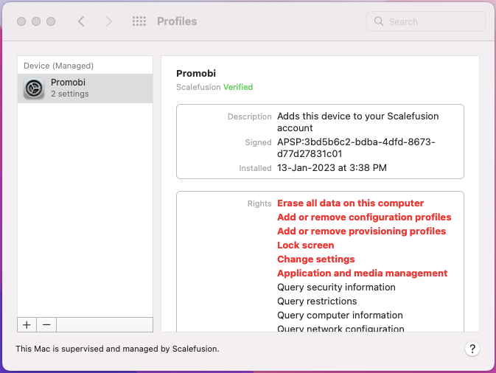This screenshot has width=496, height=373.
Task: Add a profile with plus button
Action: coord(27,325)
